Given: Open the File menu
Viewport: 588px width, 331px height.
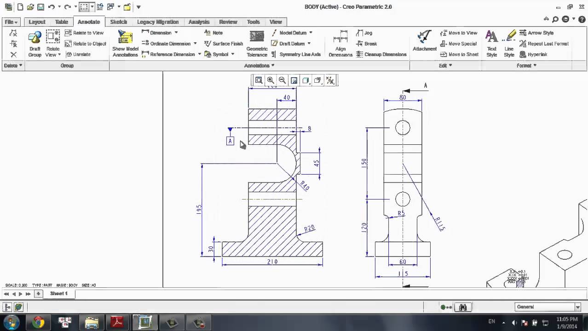Looking at the screenshot, I should pyautogui.click(x=11, y=22).
